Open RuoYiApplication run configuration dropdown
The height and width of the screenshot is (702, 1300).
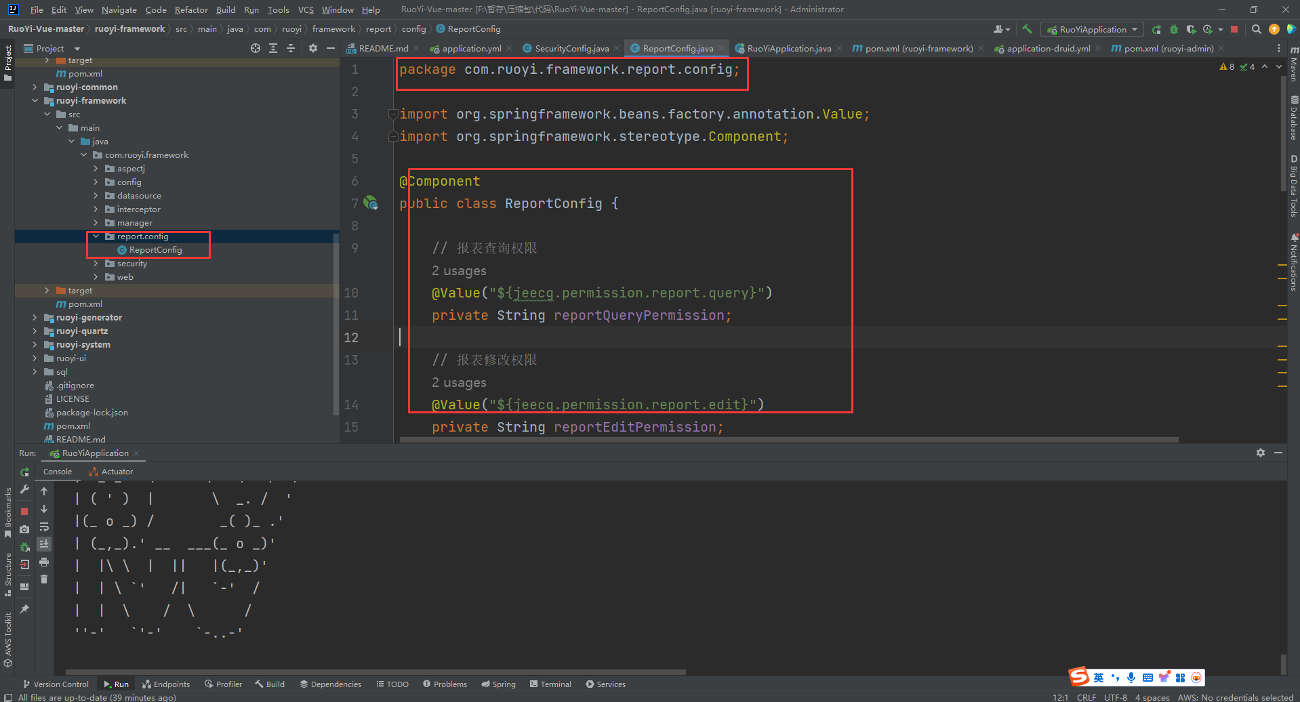tap(1092, 29)
